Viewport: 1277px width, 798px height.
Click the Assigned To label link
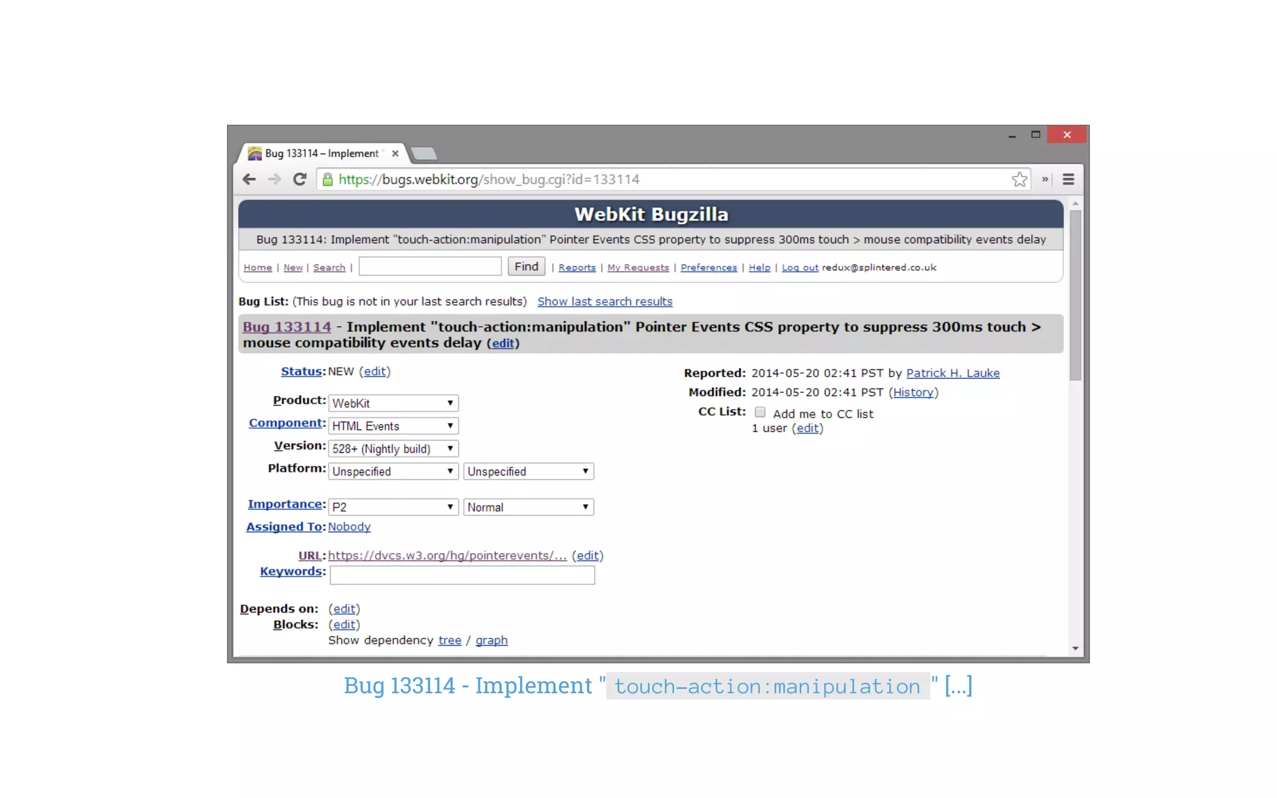(x=284, y=527)
